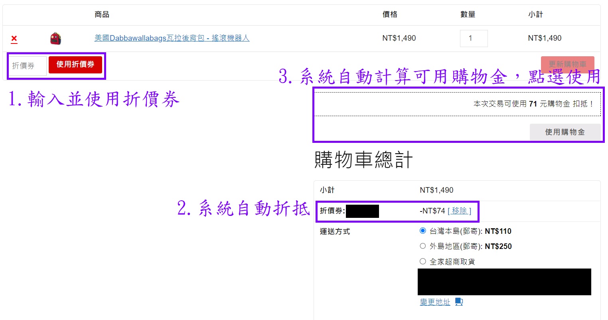Choose 外島地區(郵寄) shipping radio button

point(423,246)
